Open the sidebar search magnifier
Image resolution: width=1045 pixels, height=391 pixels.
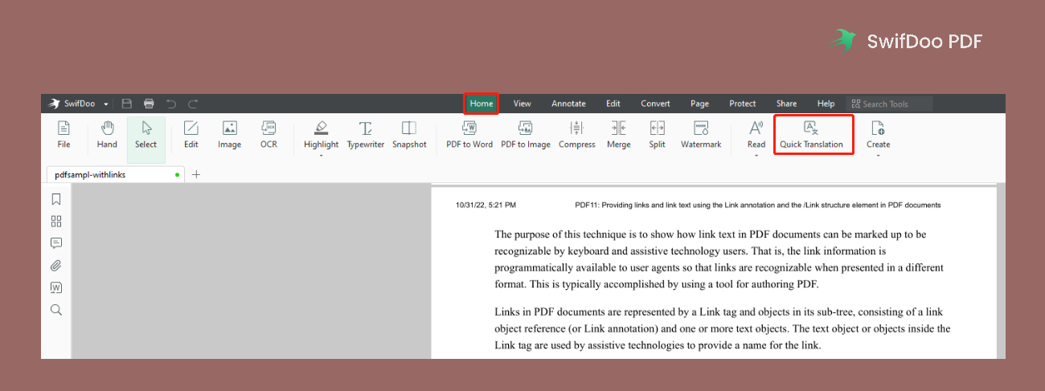[56, 310]
